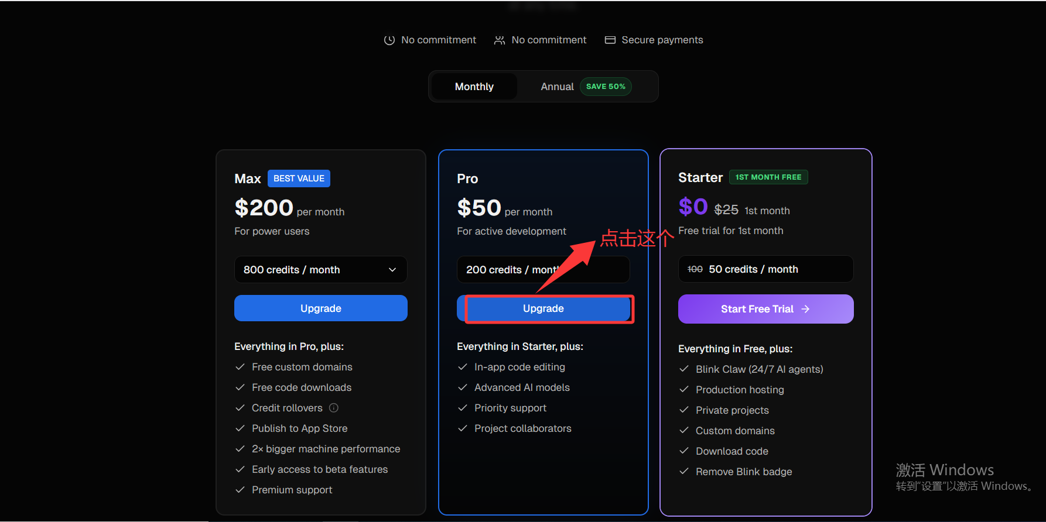Click '2× bigger machine performance' text

click(326, 449)
